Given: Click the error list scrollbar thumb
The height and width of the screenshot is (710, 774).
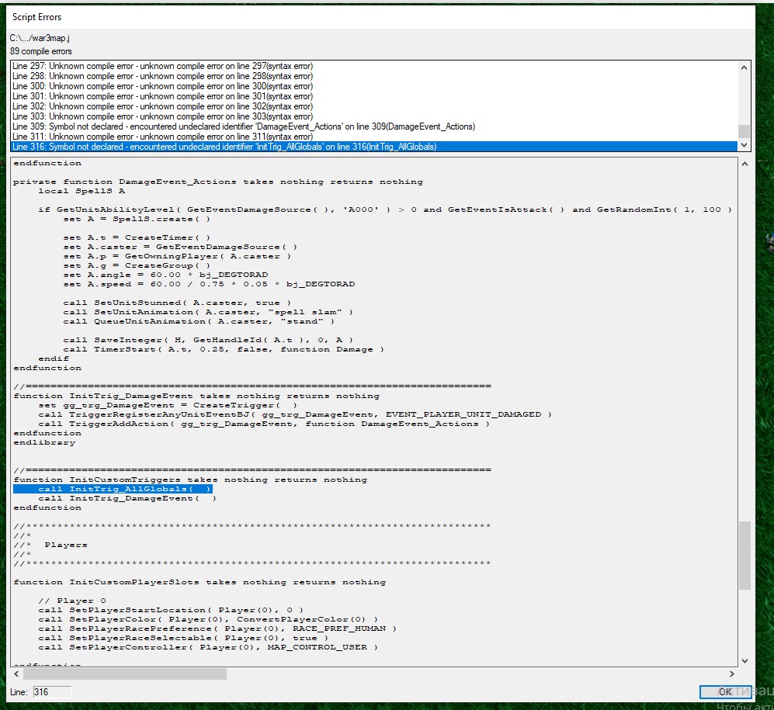Looking at the screenshot, I should tap(744, 131).
